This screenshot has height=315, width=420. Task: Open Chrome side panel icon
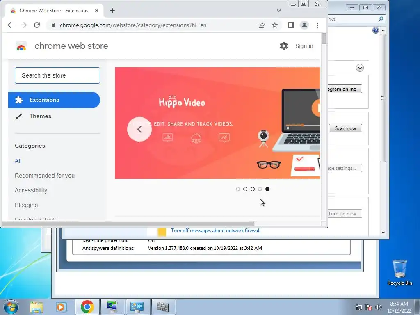pos(291,25)
